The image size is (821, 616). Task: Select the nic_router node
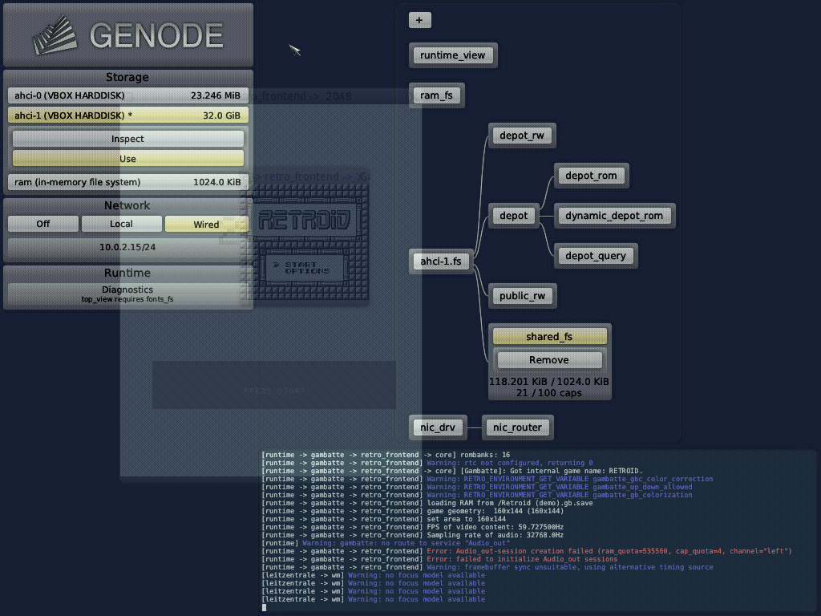click(x=517, y=428)
